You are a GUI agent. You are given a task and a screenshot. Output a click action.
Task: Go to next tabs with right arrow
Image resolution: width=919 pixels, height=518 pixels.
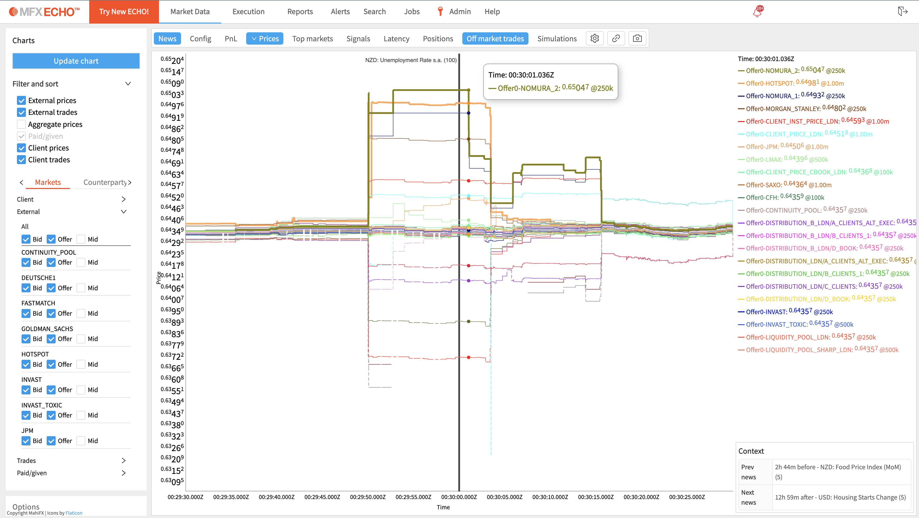tap(130, 183)
